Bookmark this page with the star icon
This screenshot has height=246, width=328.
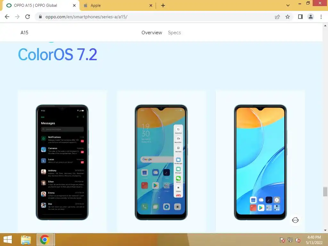coord(288,17)
